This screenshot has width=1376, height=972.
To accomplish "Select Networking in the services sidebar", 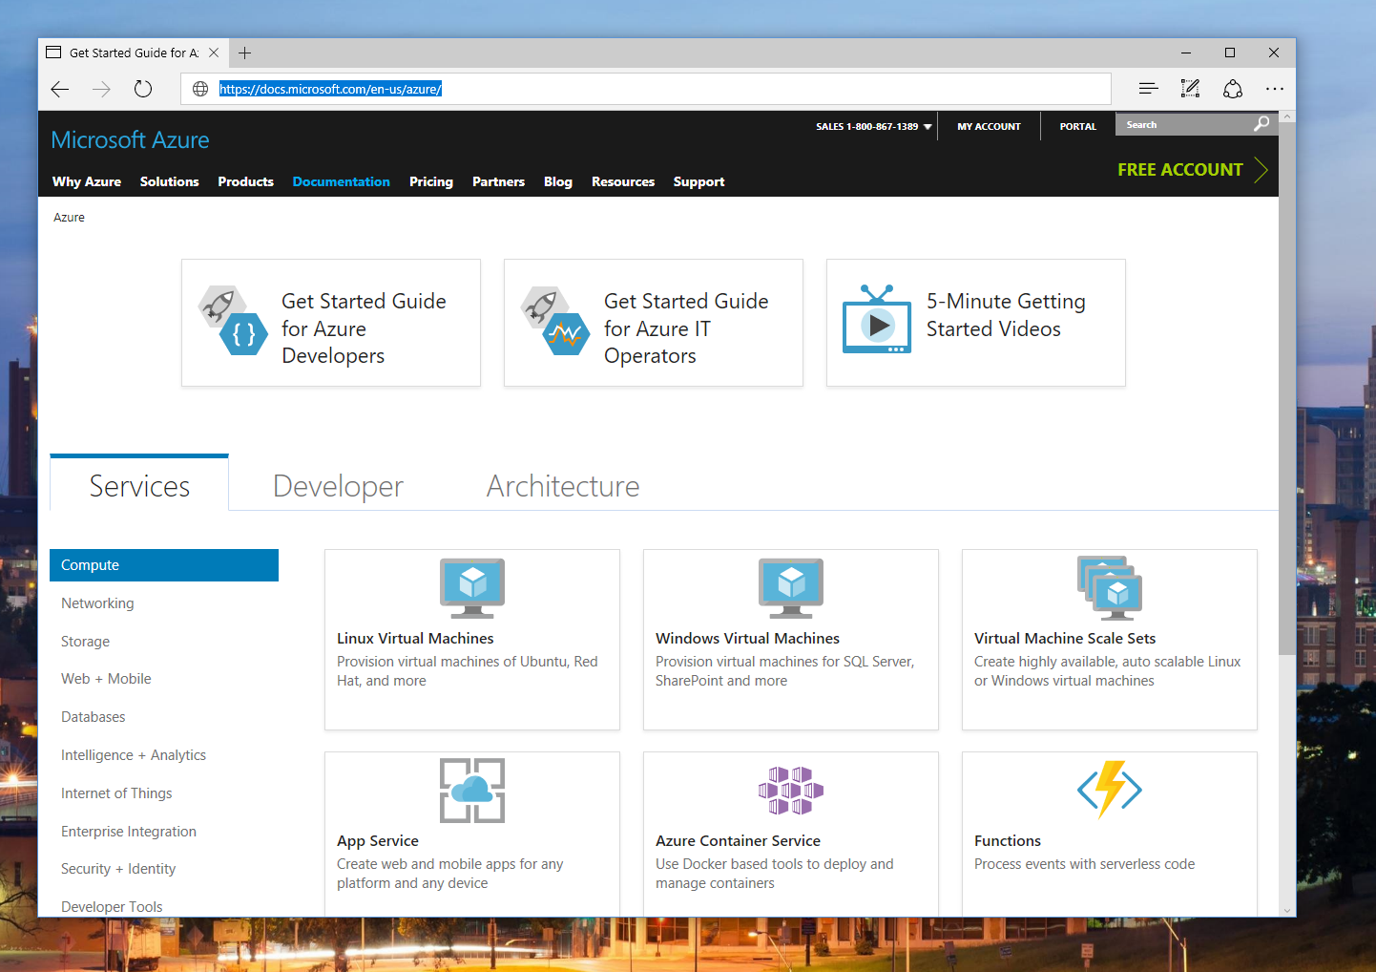I will coord(97,603).
